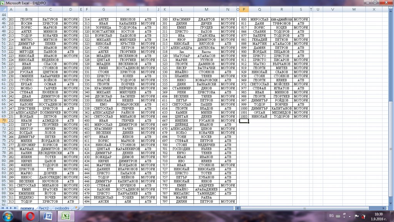
Task: Select the cell containing Reeves
Action: (206, 52)
